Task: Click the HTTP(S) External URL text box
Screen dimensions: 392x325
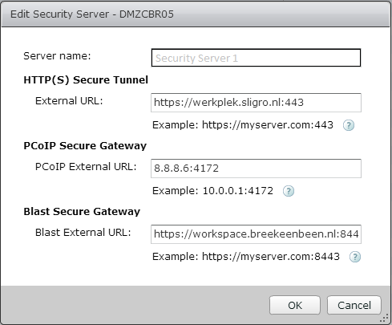Action: [256, 103]
